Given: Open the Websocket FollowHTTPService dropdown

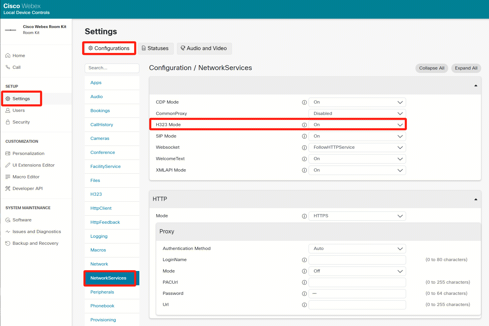Looking at the screenshot, I should tap(357, 147).
